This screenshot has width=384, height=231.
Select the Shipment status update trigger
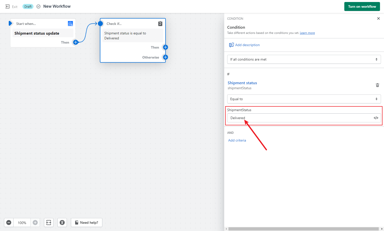43,33
